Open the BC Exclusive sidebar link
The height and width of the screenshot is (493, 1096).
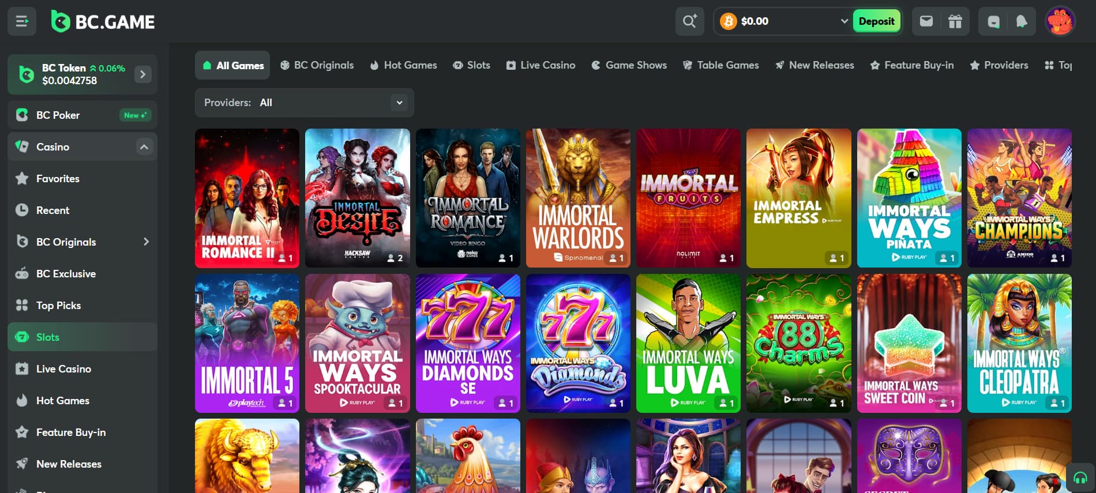(x=82, y=274)
